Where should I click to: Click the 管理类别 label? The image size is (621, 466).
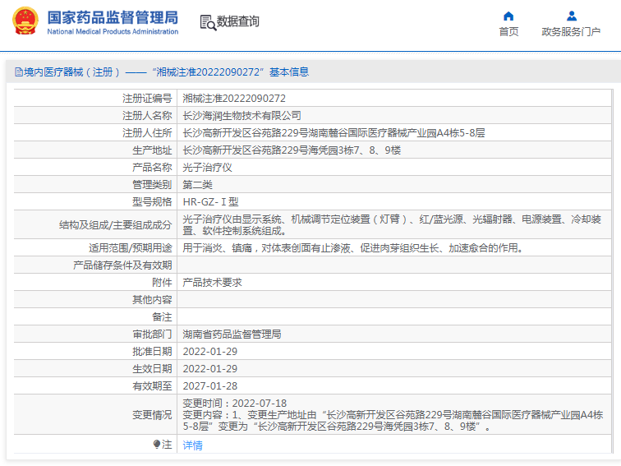(x=152, y=185)
